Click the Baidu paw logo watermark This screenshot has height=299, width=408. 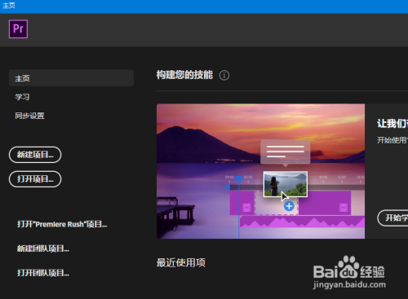tap(348, 267)
